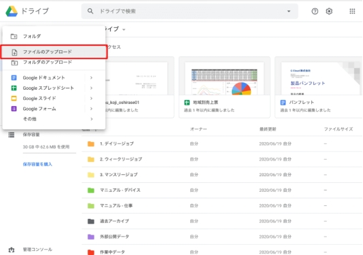Choose ファイルのアップロード menu item
The image size is (363, 255).
tap(54, 52)
